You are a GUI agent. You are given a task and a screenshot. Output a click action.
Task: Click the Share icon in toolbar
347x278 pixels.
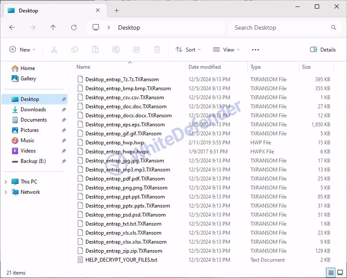click(x=137, y=49)
